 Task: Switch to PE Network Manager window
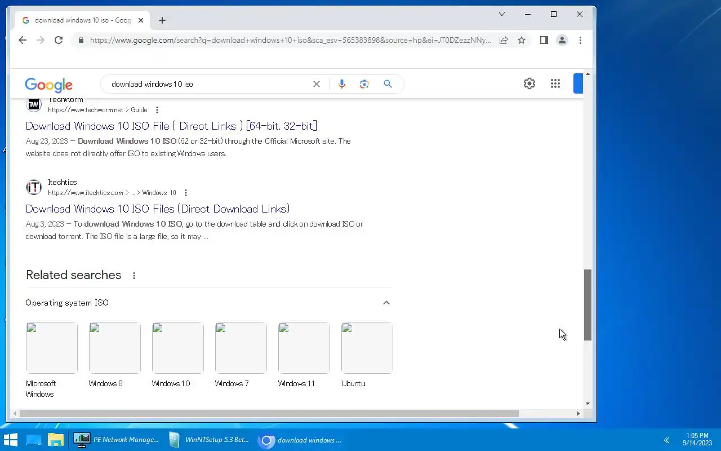pos(117,440)
